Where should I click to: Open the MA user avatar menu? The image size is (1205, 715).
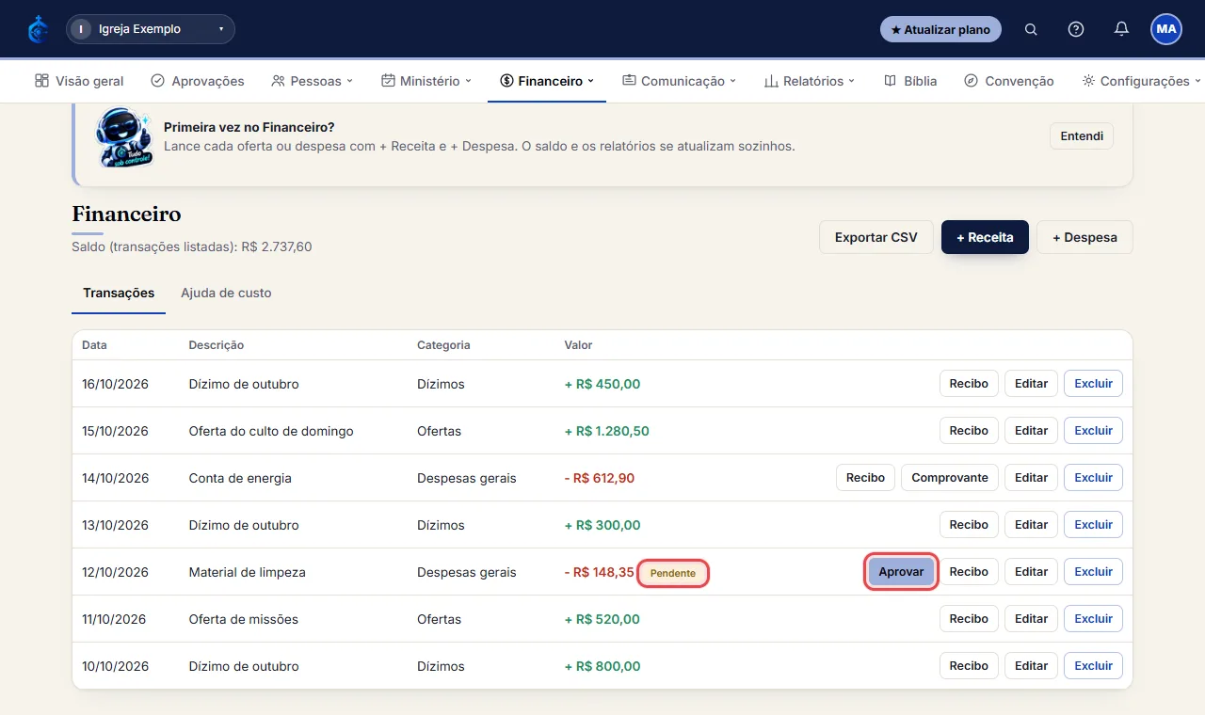pyautogui.click(x=1166, y=29)
